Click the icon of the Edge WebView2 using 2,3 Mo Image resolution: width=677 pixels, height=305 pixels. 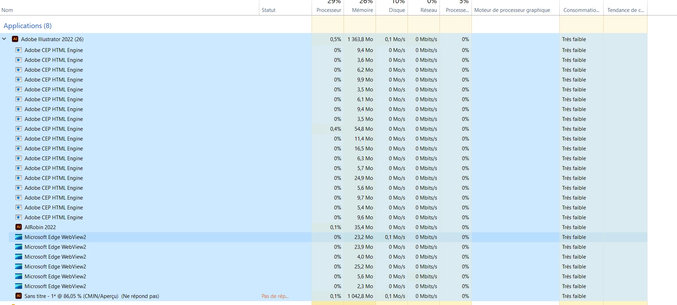(19, 286)
